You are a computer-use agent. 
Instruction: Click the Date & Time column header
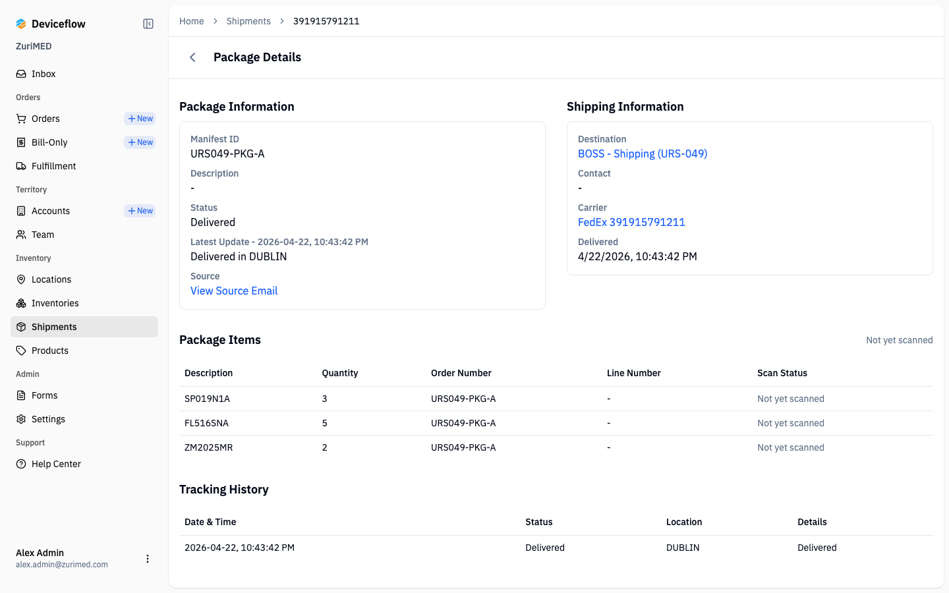pyautogui.click(x=210, y=522)
